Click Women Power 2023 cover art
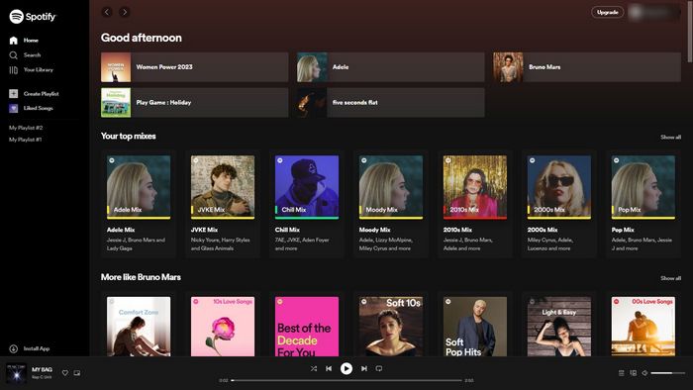This screenshot has width=693, height=390. tap(116, 67)
